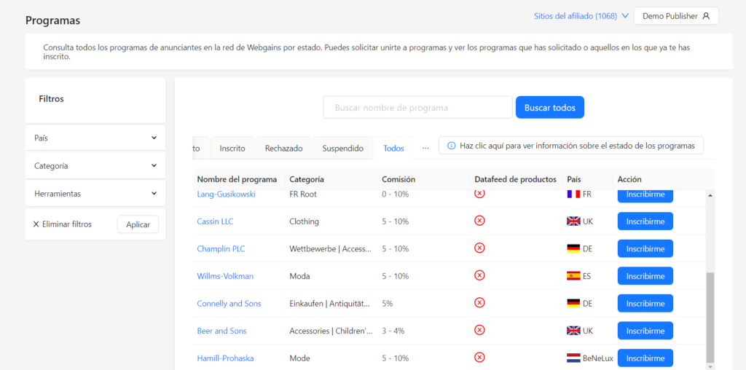Image resolution: width=746 pixels, height=370 pixels.
Task: Click the red X datafeed icon for Hamill-Prohaska
Action: click(479, 357)
